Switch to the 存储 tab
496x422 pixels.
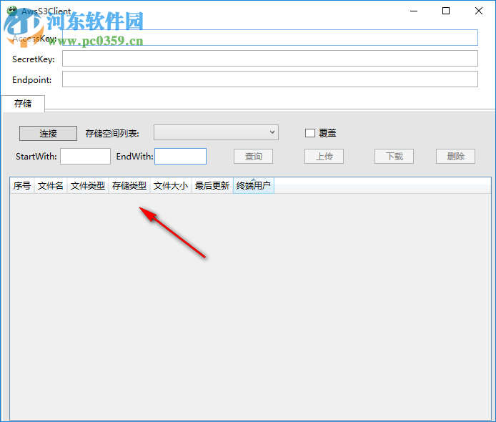(23, 104)
